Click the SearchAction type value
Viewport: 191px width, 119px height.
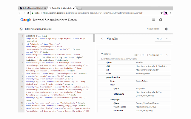coord(142,81)
